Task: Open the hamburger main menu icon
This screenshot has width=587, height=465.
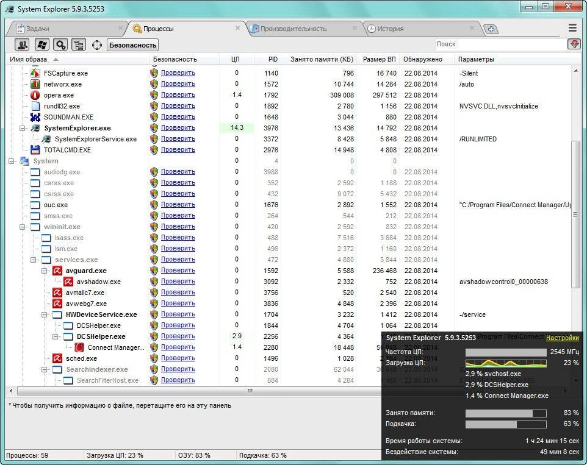Action: 572,27
